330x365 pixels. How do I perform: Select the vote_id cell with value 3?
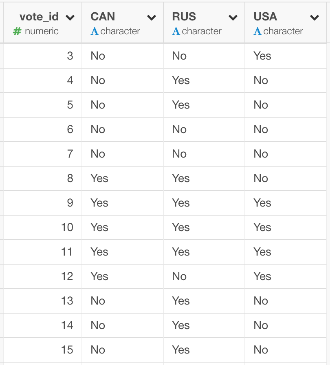pos(43,56)
